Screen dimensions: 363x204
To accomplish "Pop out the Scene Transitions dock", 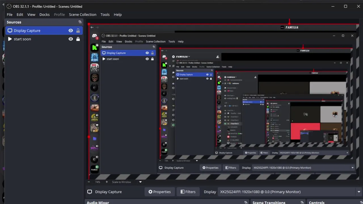I will [302, 202].
